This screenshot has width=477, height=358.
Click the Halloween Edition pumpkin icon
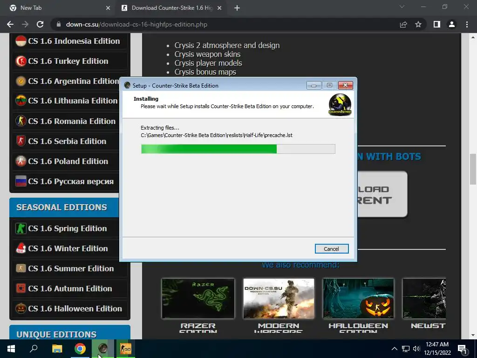20,309
